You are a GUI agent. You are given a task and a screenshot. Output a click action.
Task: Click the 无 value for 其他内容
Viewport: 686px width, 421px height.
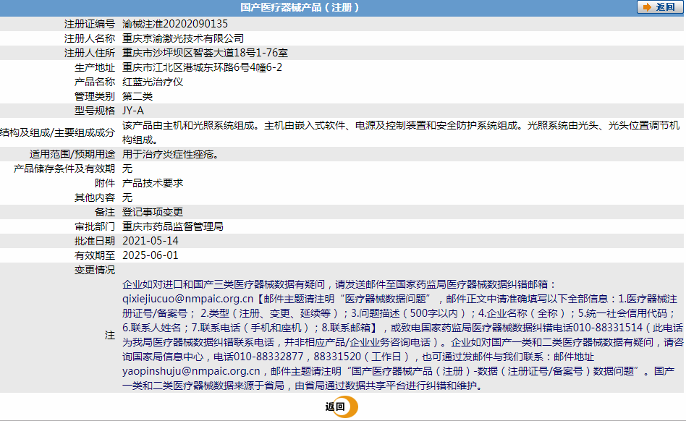point(127,197)
